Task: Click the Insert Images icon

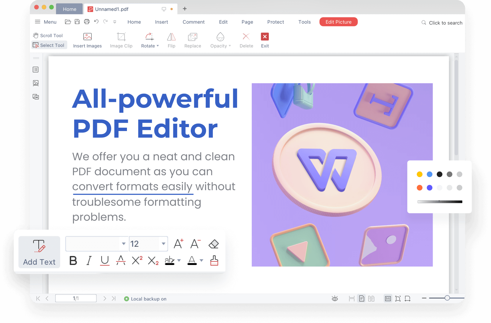Action: (87, 37)
